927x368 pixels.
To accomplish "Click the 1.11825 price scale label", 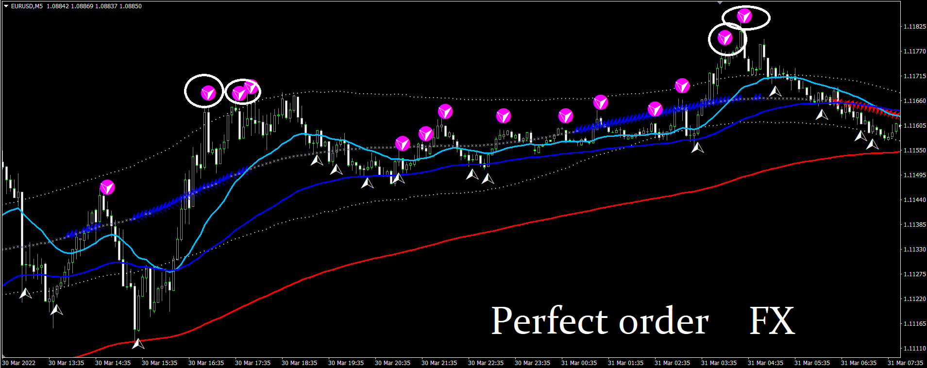I will pyautogui.click(x=914, y=27).
